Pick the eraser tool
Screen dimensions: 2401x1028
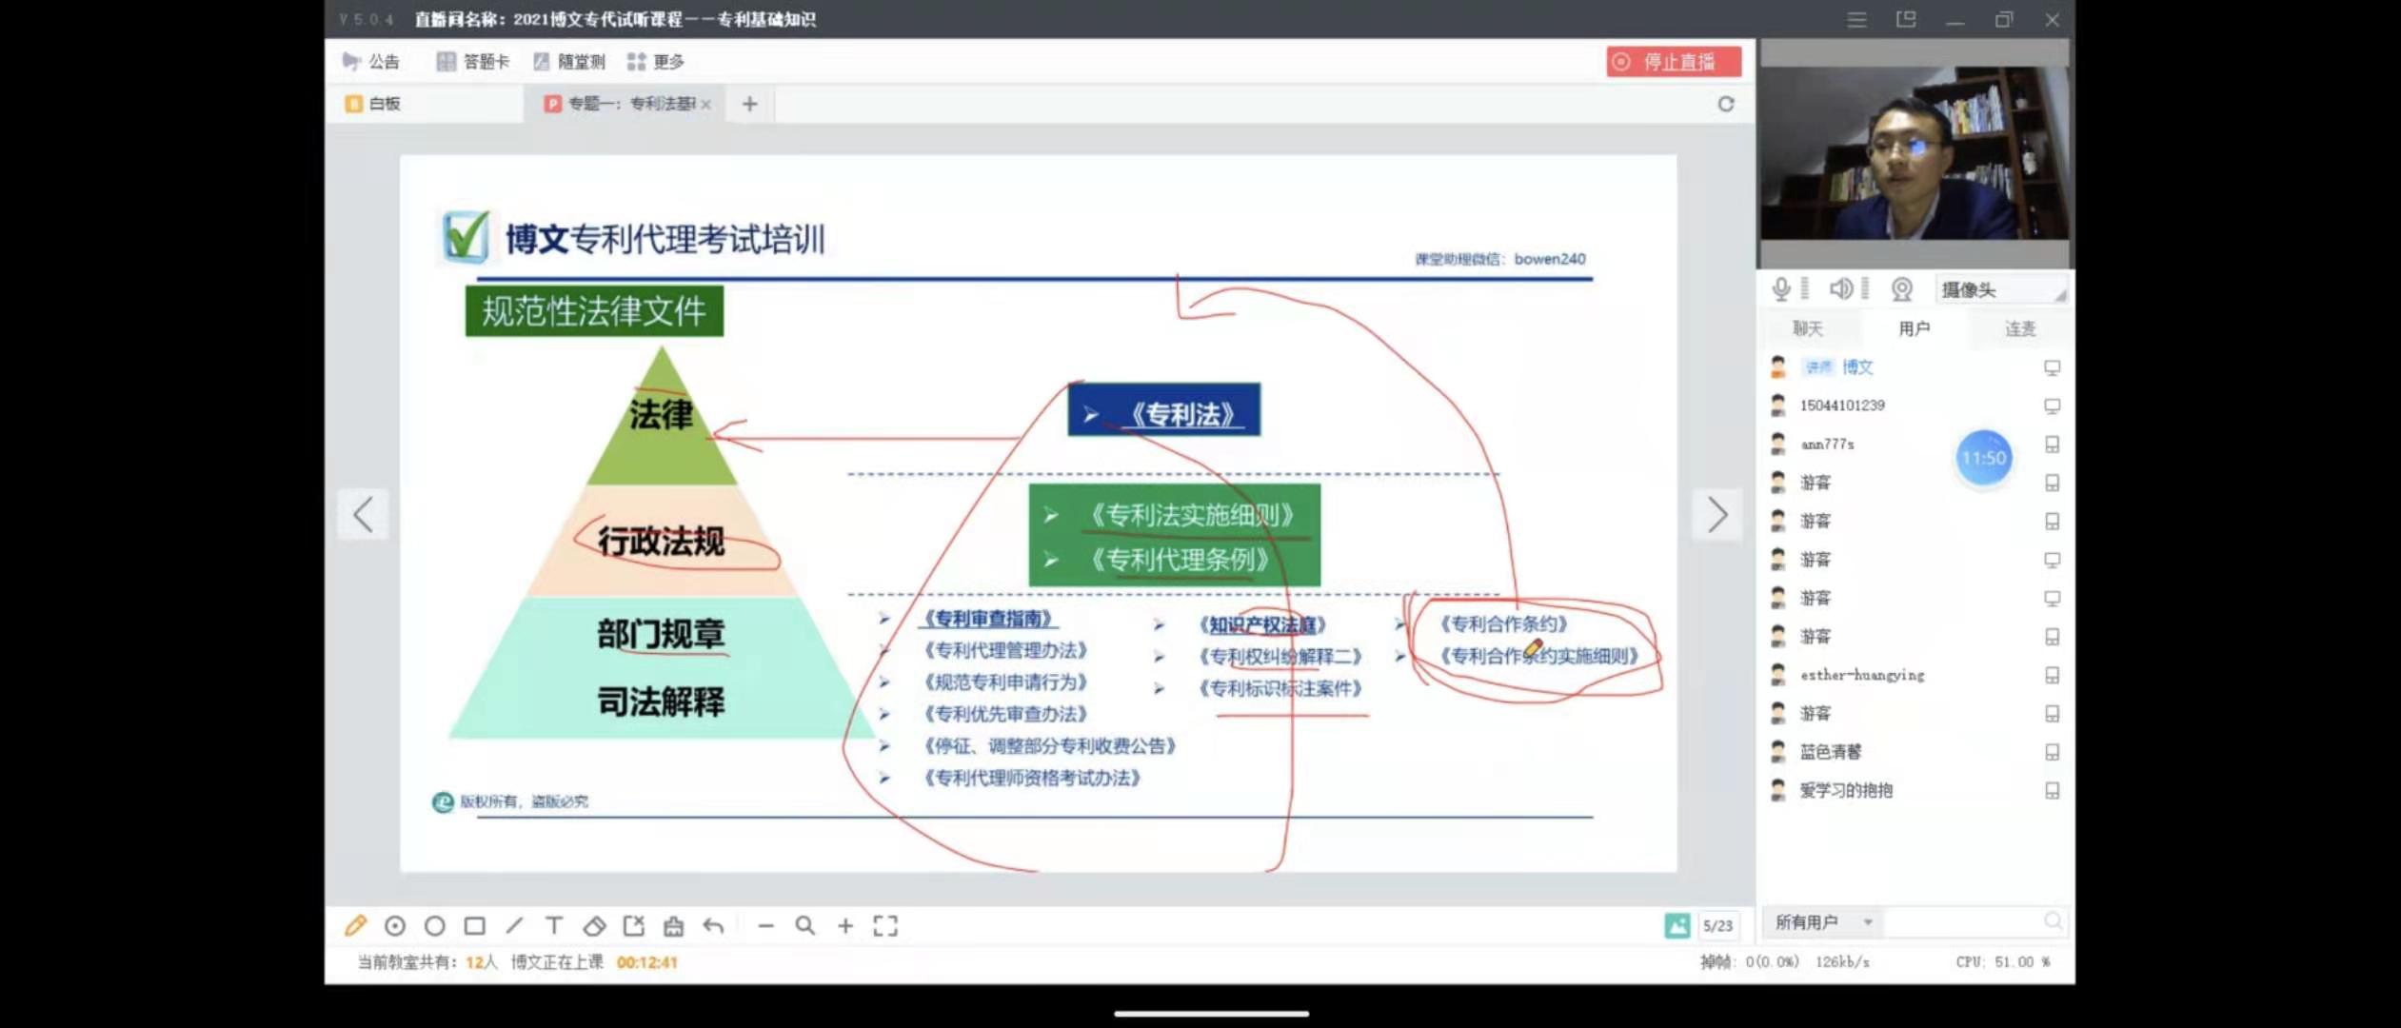(x=594, y=925)
